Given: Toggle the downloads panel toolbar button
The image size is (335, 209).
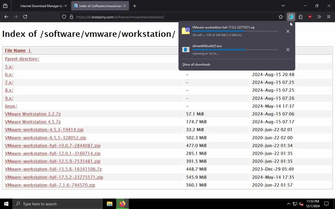Looking at the screenshot, I should coord(291,17).
